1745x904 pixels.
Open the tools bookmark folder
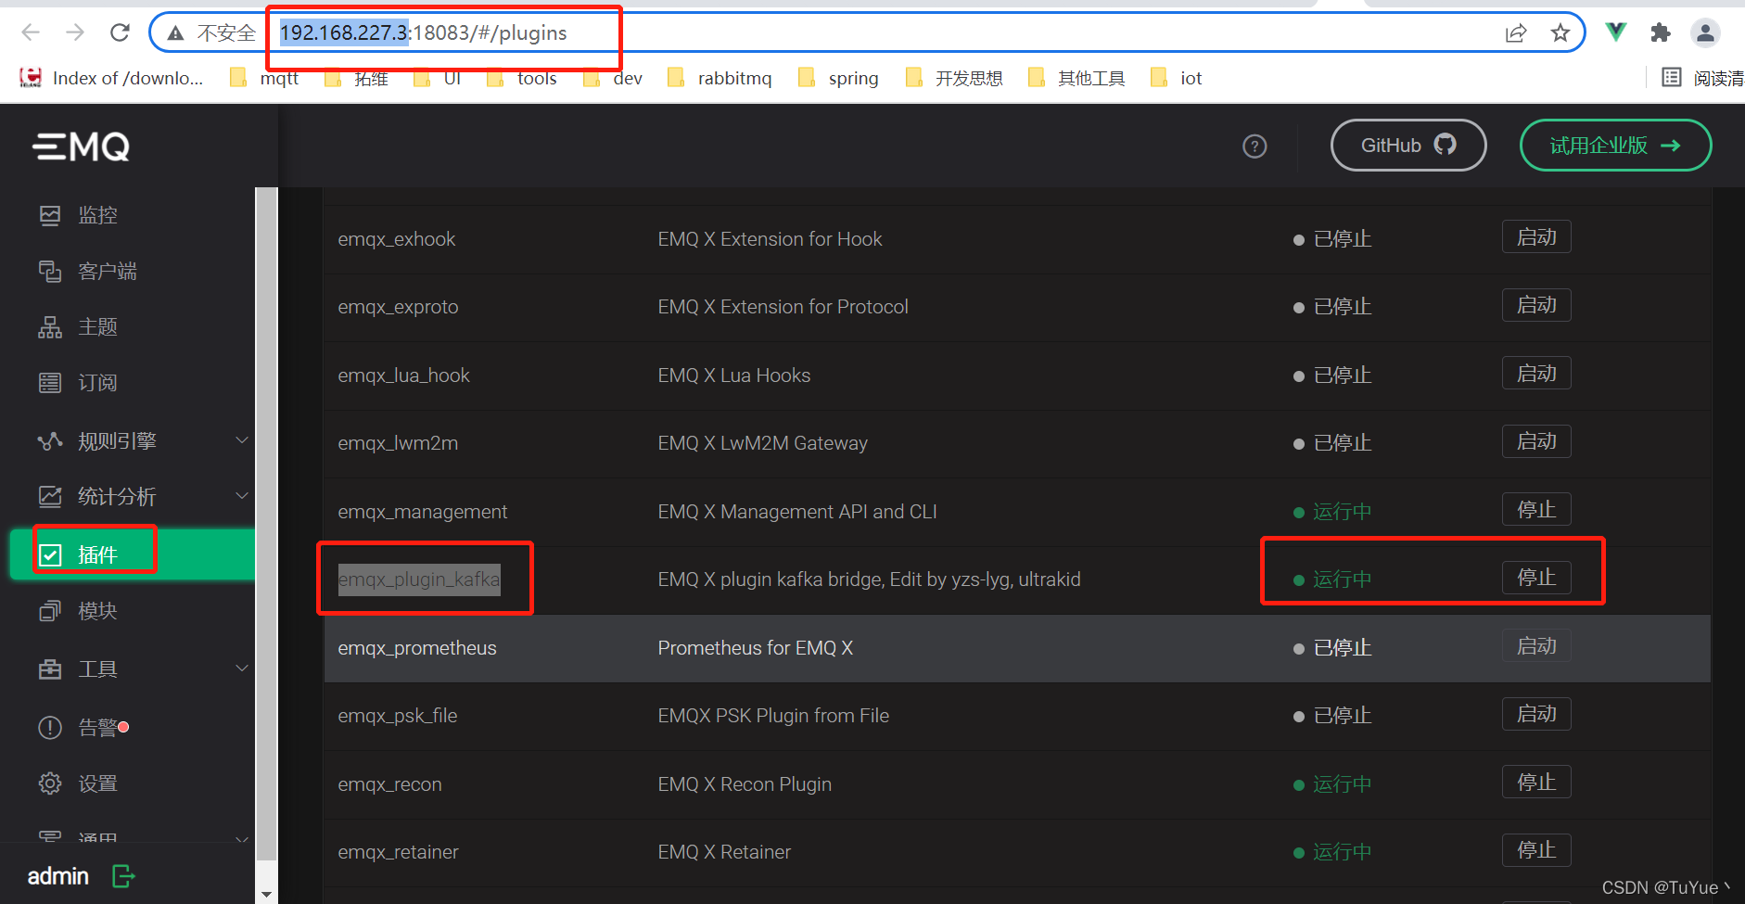(x=521, y=78)
